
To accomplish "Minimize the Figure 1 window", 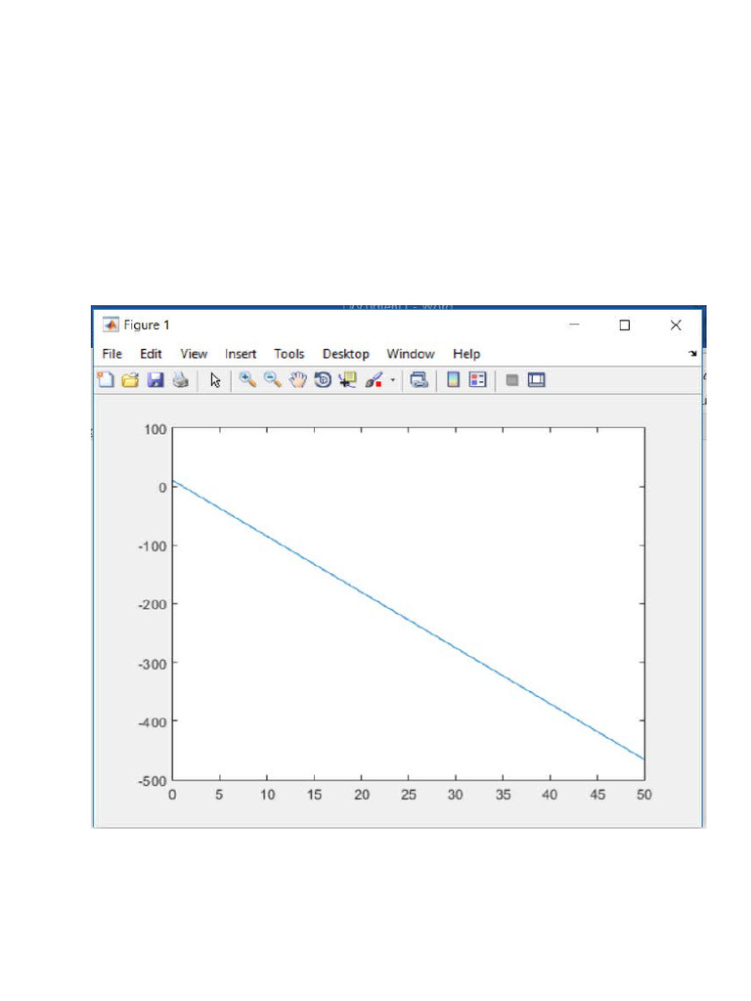I will [574, 325].
